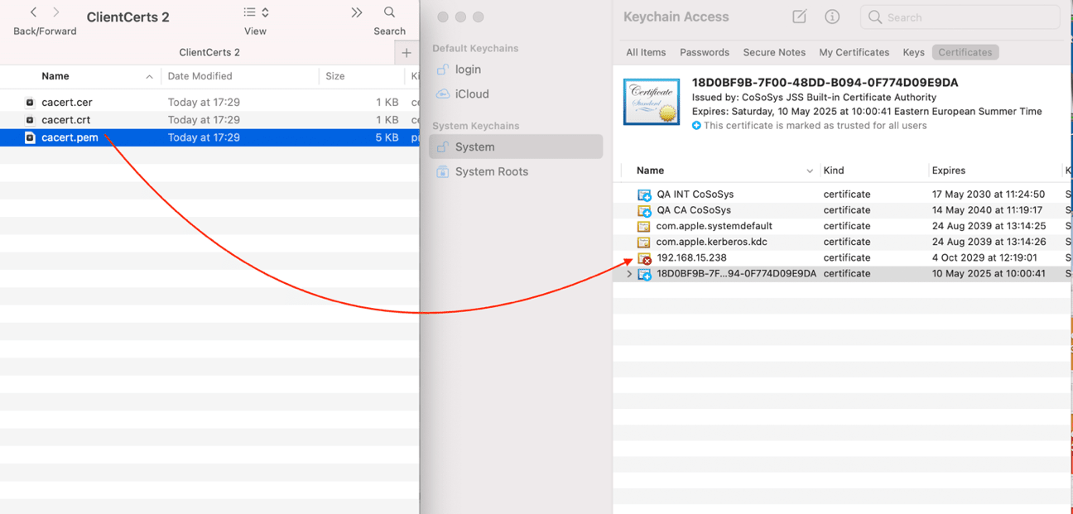Go back in the Finder window
This screenshot has width=1073, height=514.
coord(33,12)
